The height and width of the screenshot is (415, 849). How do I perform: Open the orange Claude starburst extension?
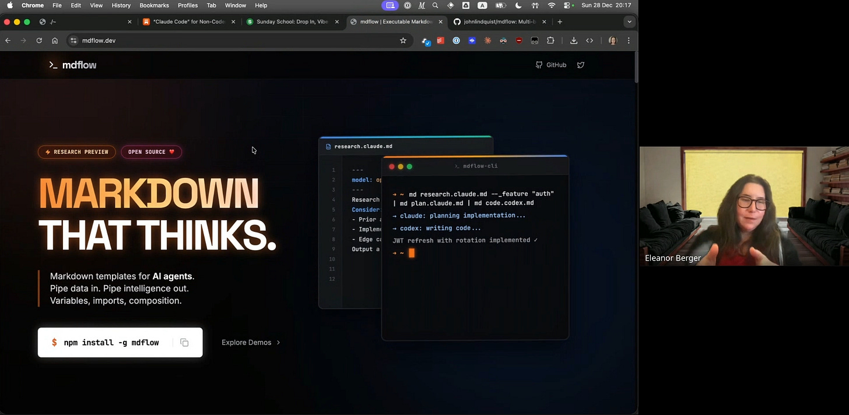click(x=487, y=41)
